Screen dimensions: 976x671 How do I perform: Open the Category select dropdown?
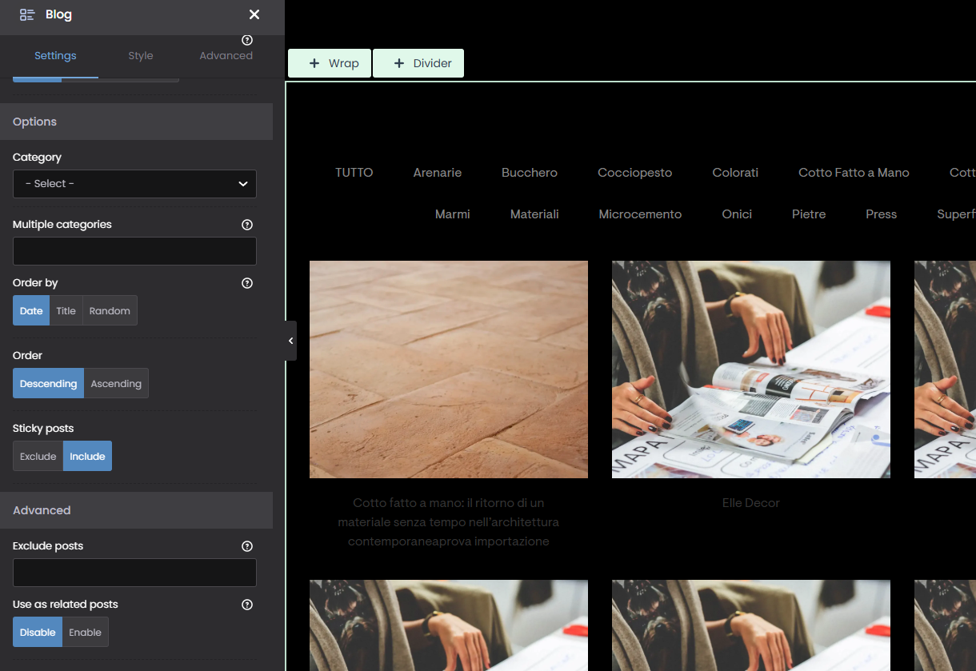[x=134, y=184]
